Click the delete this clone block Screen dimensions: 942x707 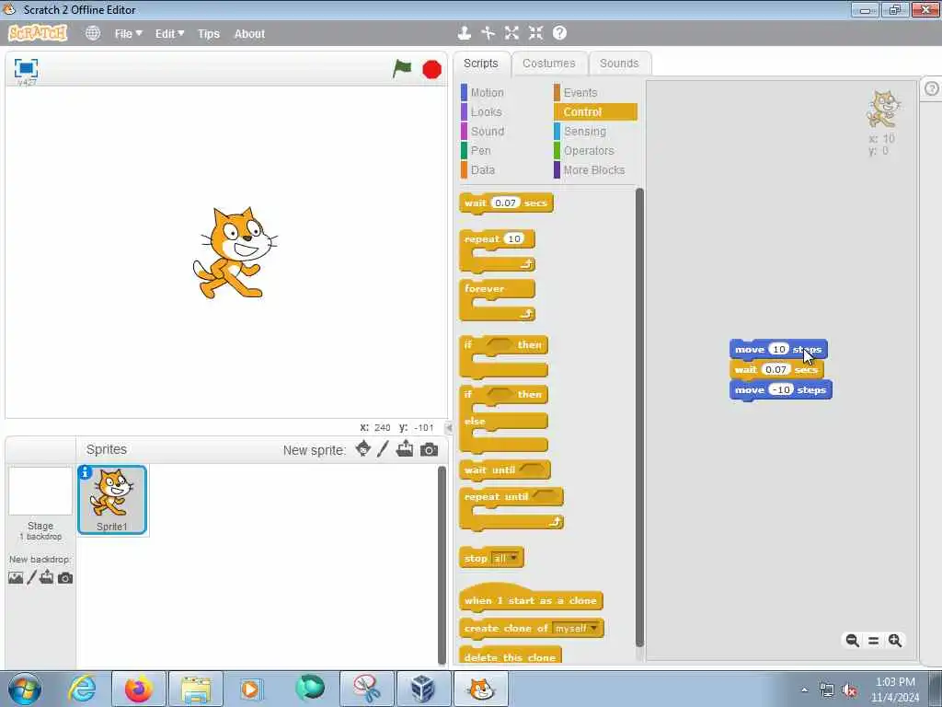510,655
